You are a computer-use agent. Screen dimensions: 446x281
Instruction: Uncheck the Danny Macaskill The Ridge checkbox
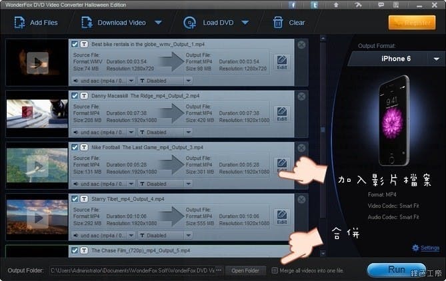click(x=75, y=96)
